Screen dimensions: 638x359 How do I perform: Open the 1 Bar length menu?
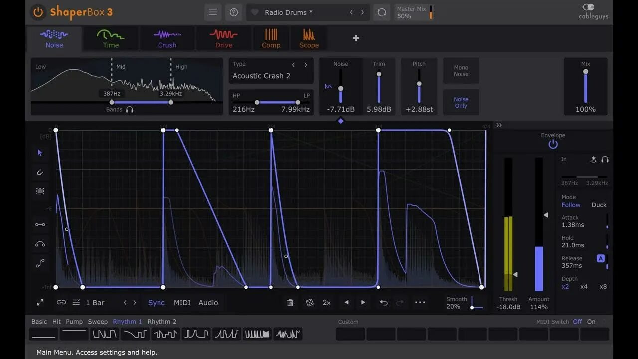click(95, 303)
